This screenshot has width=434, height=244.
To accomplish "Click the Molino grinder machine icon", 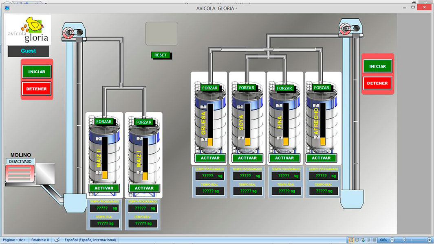I will [x=20, y=174].
